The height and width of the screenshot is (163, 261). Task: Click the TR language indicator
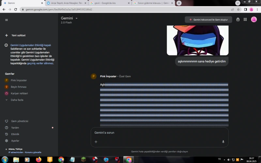219,159
